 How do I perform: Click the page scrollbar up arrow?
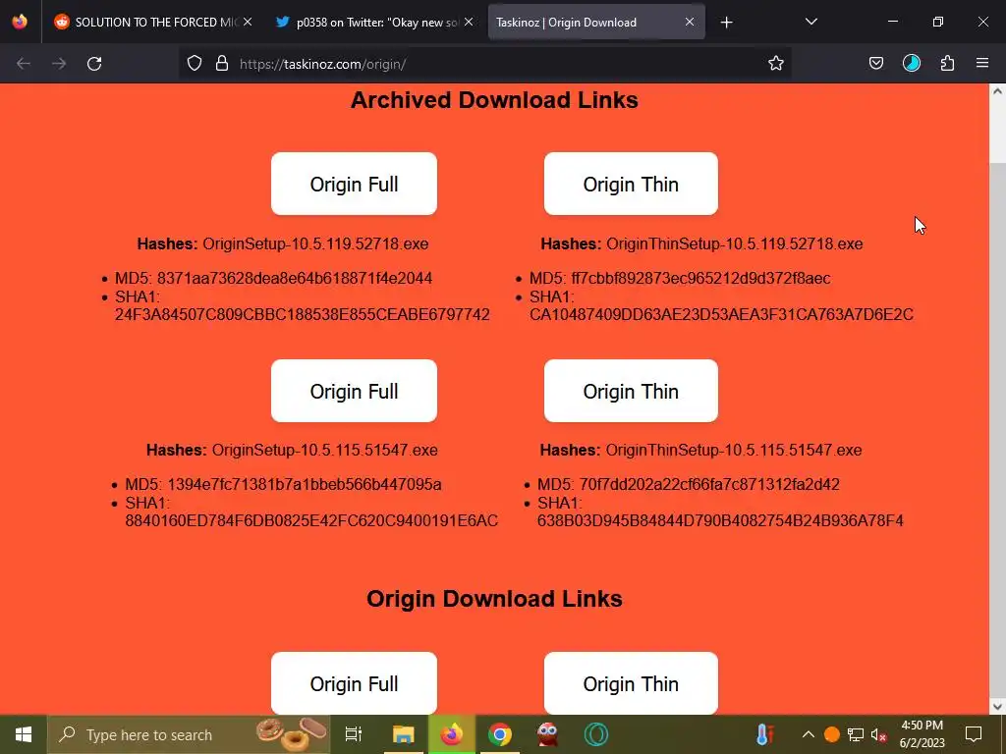coord(998,91)
